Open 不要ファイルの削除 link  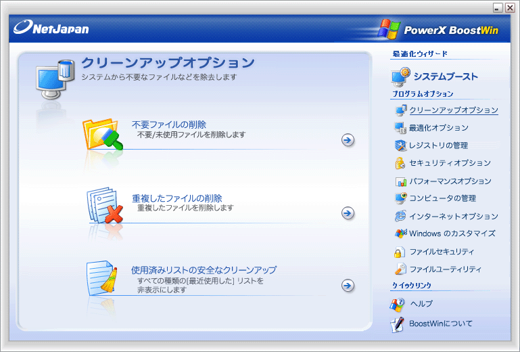click(x=169, y=125)
